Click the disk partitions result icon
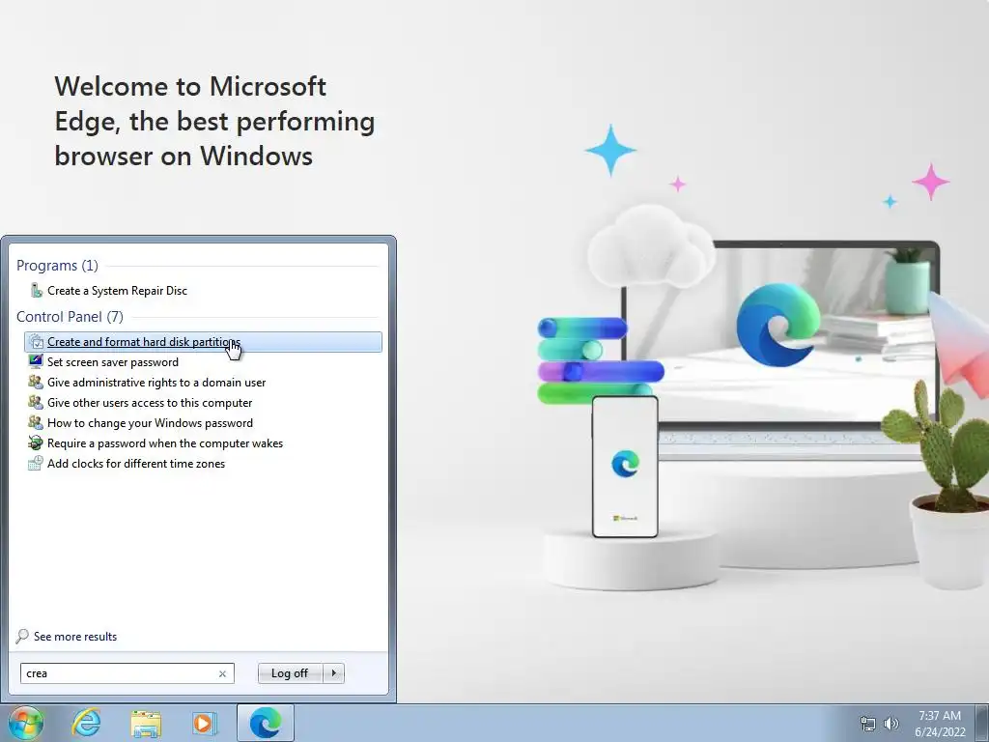Screen dimensions: 989x742 coord(37,342)
